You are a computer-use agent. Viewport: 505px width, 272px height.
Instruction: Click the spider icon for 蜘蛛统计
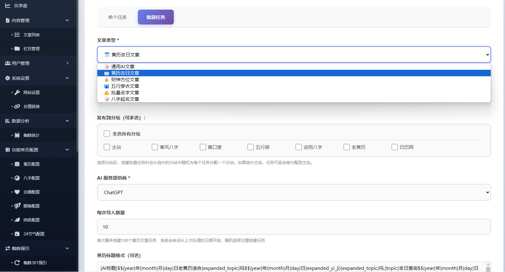coord(17,135)
